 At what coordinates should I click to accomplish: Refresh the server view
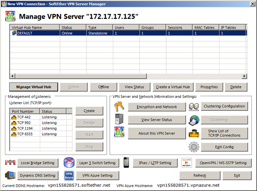200,176
